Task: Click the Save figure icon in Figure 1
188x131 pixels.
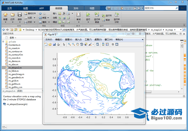Action: [x=54, y=44]
